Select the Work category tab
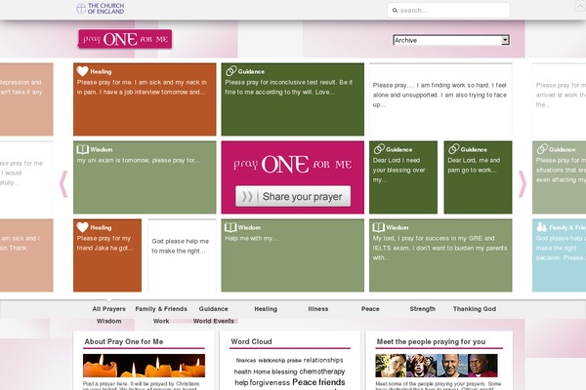Viewport: 586px width, 390px height. coord(161,321)
